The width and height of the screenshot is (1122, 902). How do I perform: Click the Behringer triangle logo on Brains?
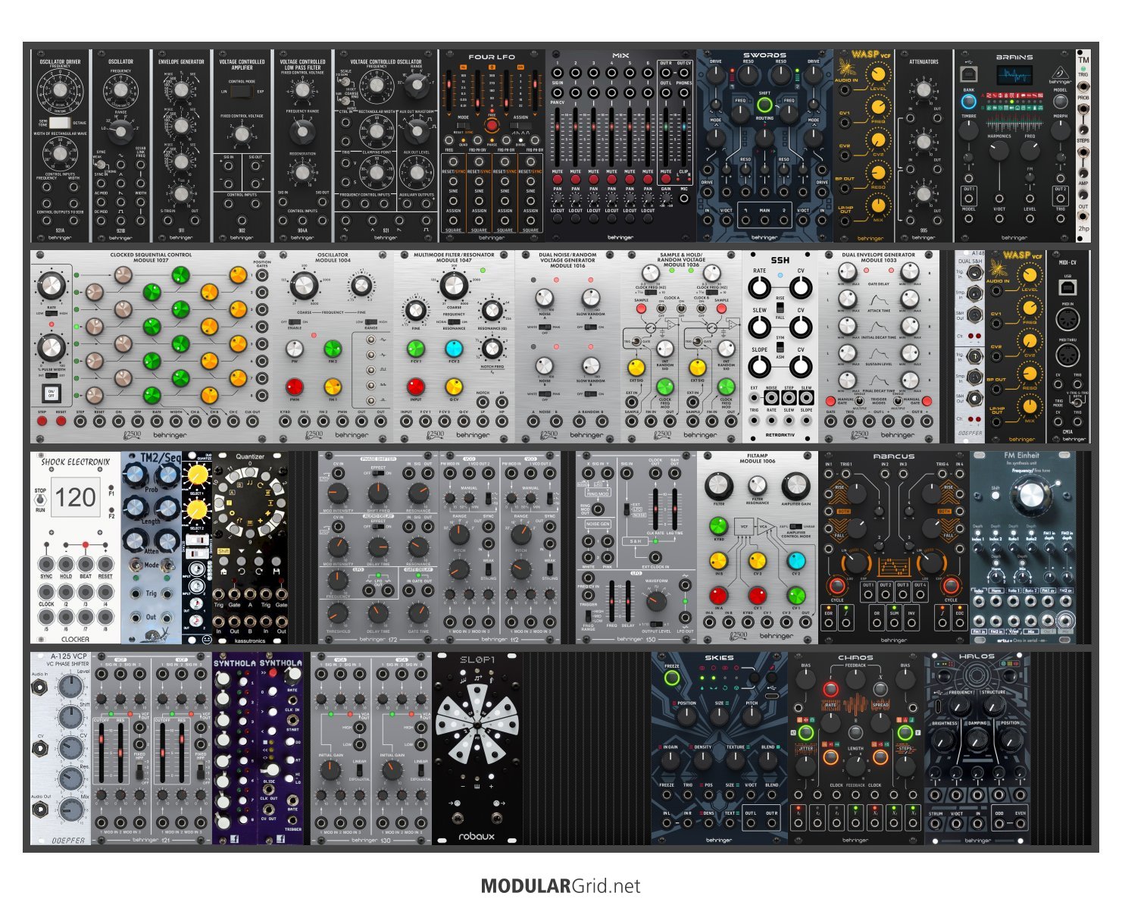pos(1062,73)
